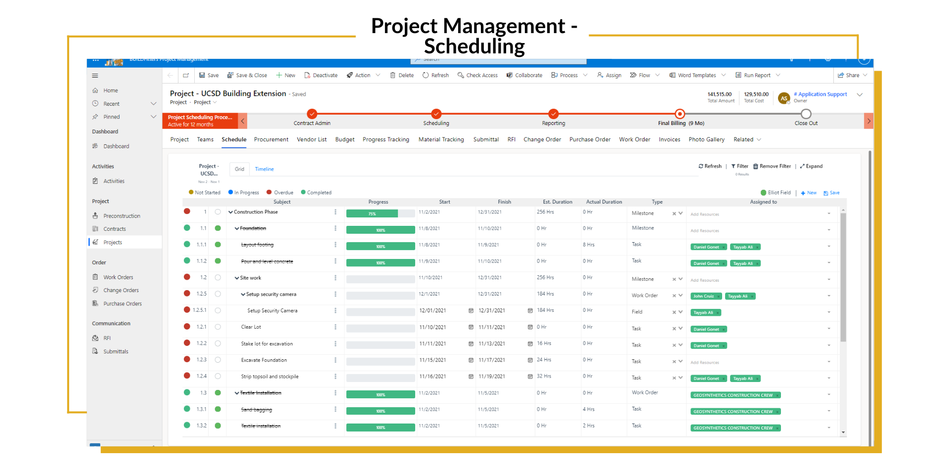
Task: Select the circle checkbox on the Site work row
Action: tap(218, 277)
